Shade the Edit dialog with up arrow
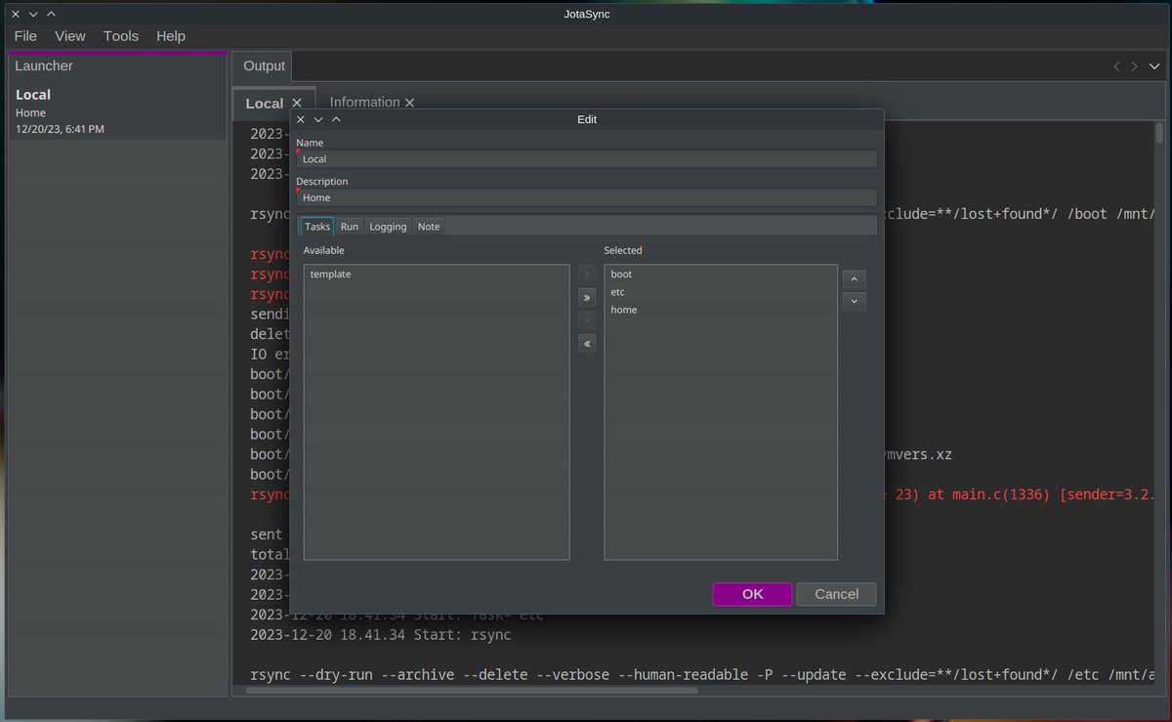Screen dimensions: 1172x722 pyautogui.click(x=336, y=119)
